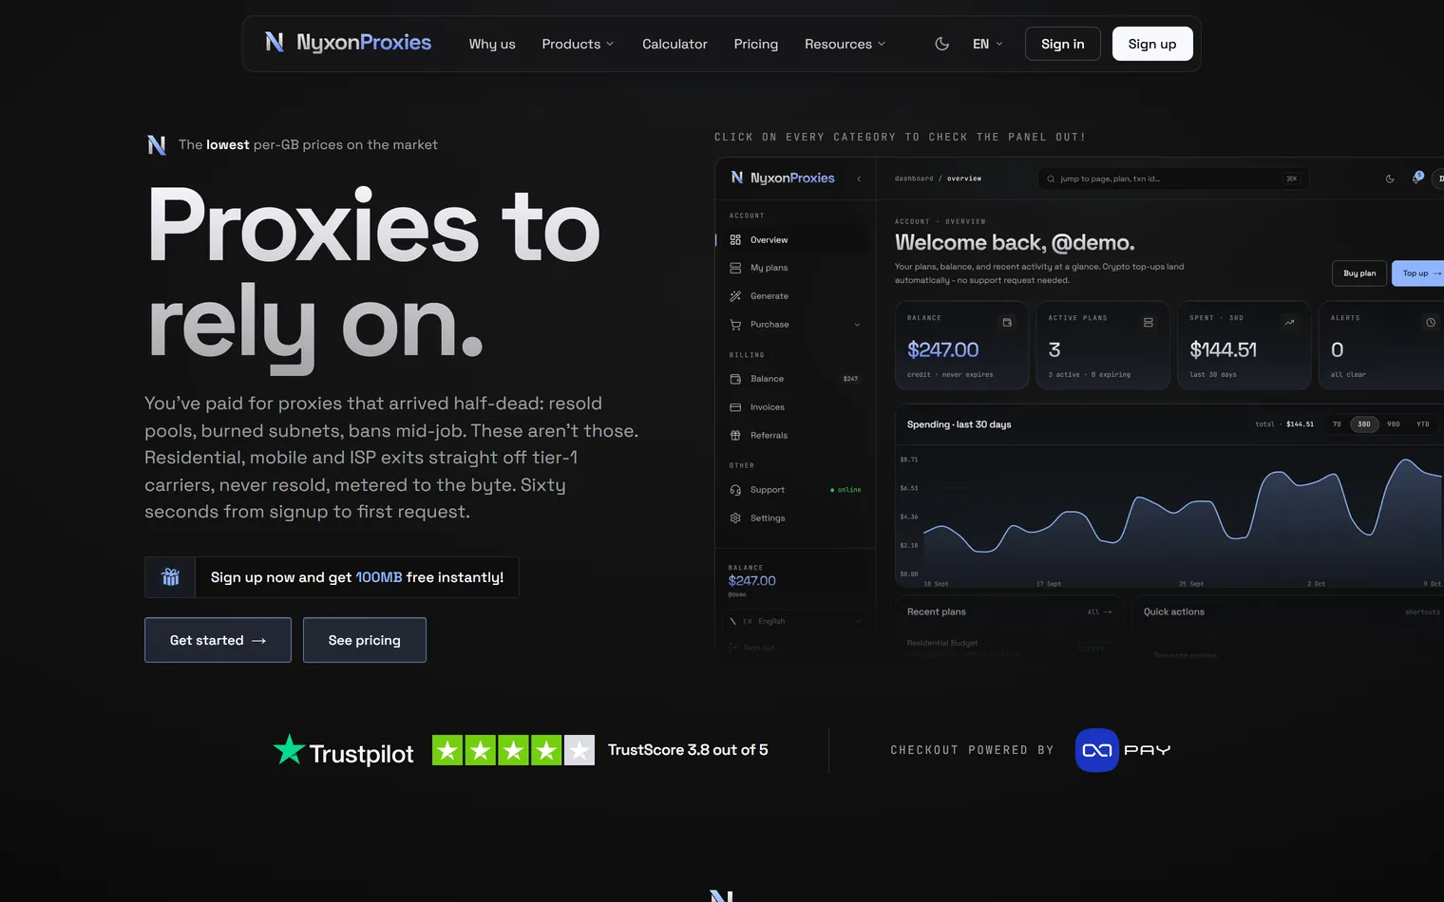The width and height of the screenshot is (1444, 902).
Task: Click the stacked-plans icon on Active Plans card
Action: 1149,323
